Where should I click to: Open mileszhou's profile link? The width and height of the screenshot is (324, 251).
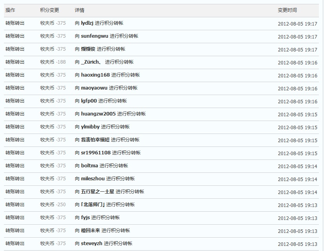pyautogui.click(x=93, y=179)
